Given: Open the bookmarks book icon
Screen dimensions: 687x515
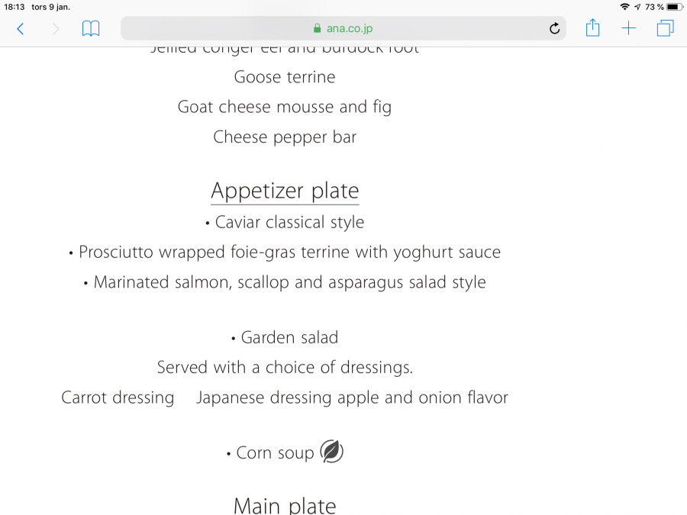Looking at the screenshot, I should tap(91, 29).
